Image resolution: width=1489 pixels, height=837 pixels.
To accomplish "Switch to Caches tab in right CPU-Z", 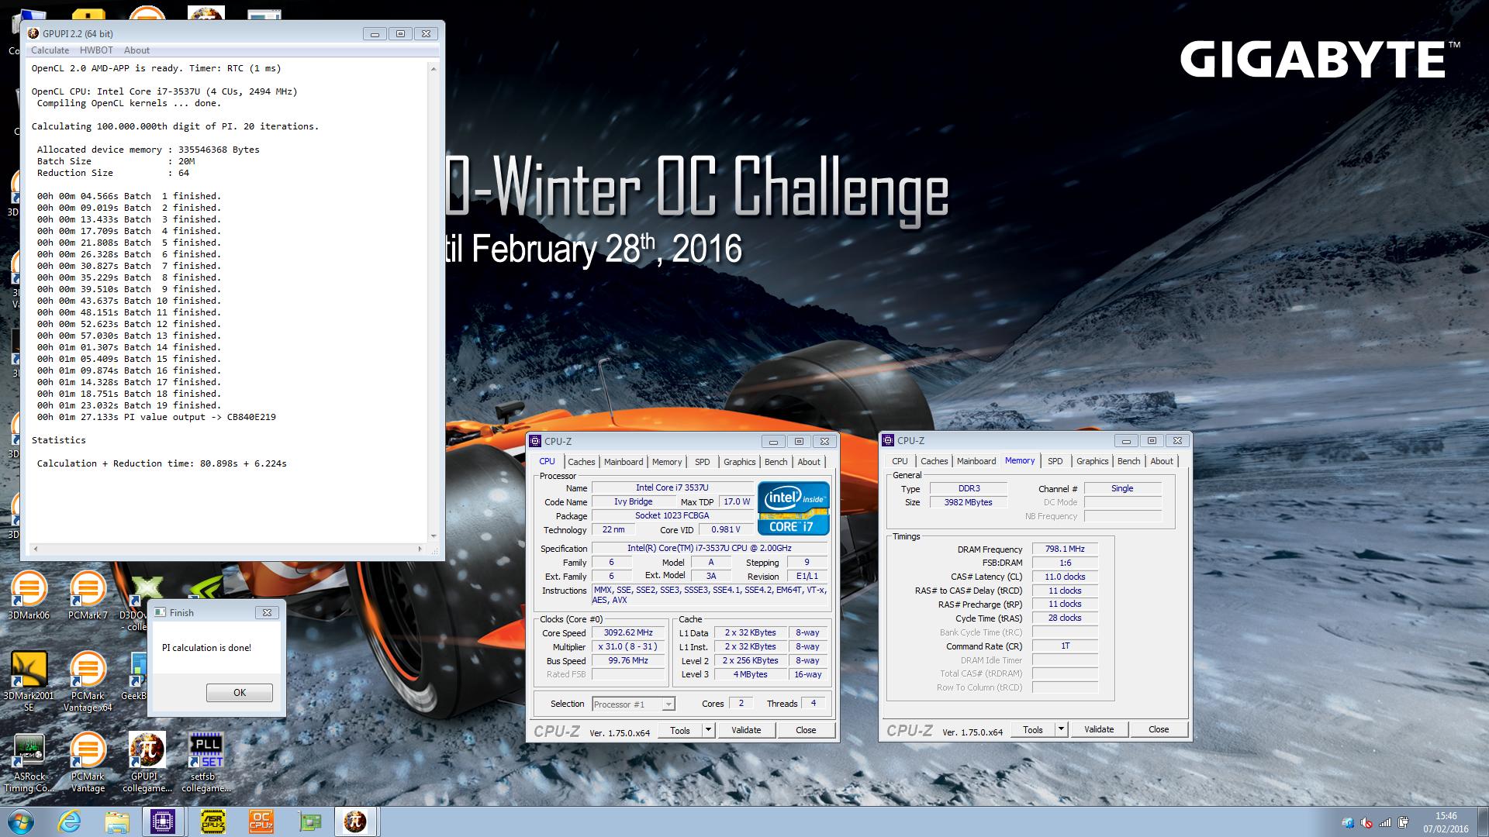I will click(x=934, y=461).
